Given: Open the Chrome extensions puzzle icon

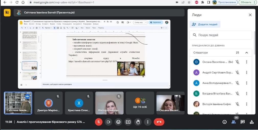Looking at the screenshot, I should (x=203, y=2).
